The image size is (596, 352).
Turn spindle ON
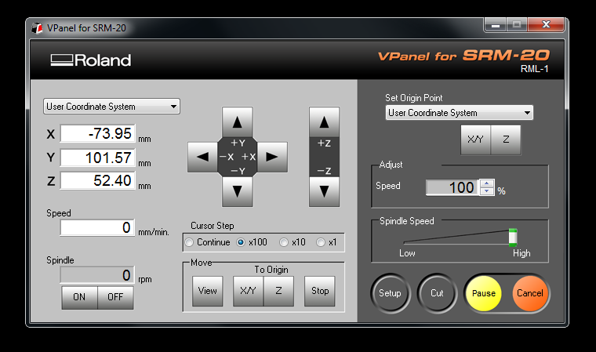[x=79, y=297]
